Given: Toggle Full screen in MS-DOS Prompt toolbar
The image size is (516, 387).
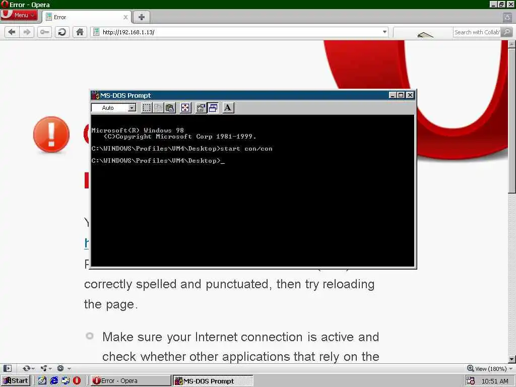Looking at the screenshot, I should [185, 108].
